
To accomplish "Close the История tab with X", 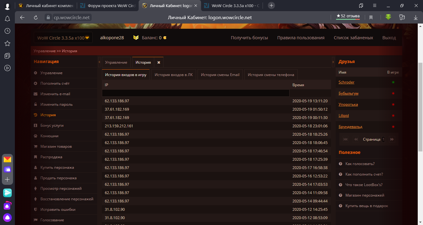I will (159, 62).
